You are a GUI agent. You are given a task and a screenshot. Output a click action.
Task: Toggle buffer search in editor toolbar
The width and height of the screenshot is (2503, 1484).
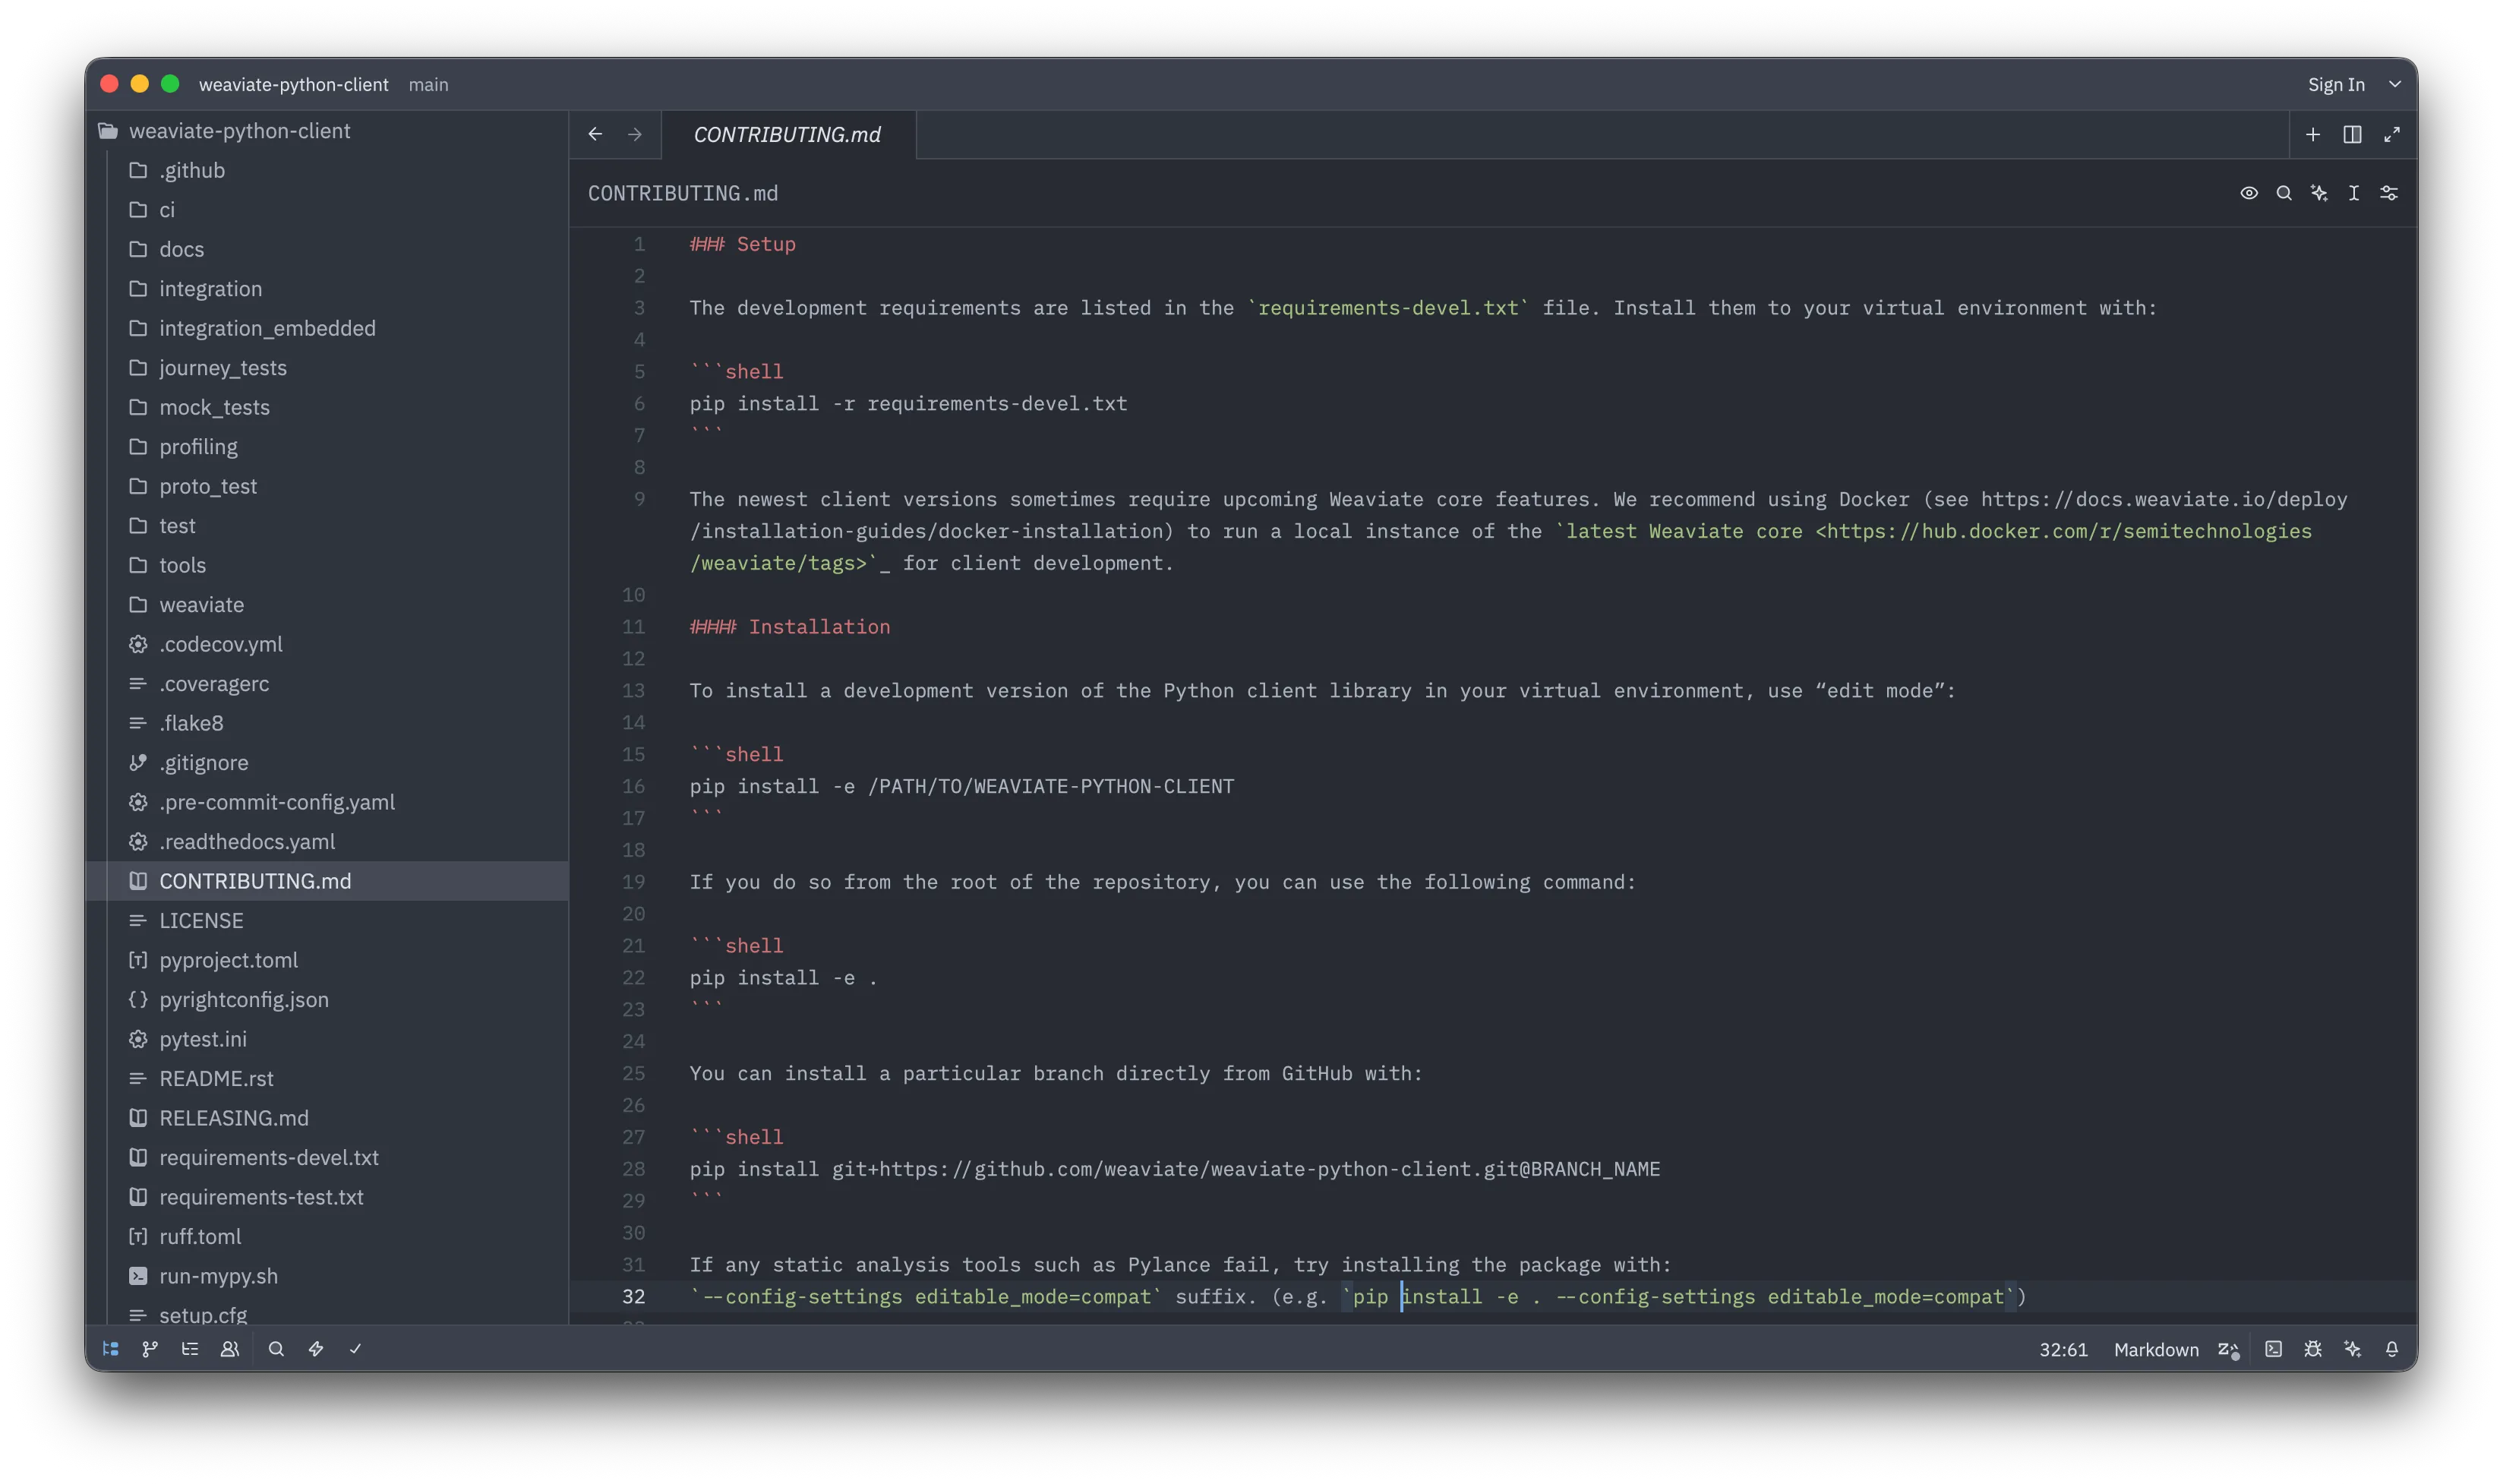pos(2284,193)
